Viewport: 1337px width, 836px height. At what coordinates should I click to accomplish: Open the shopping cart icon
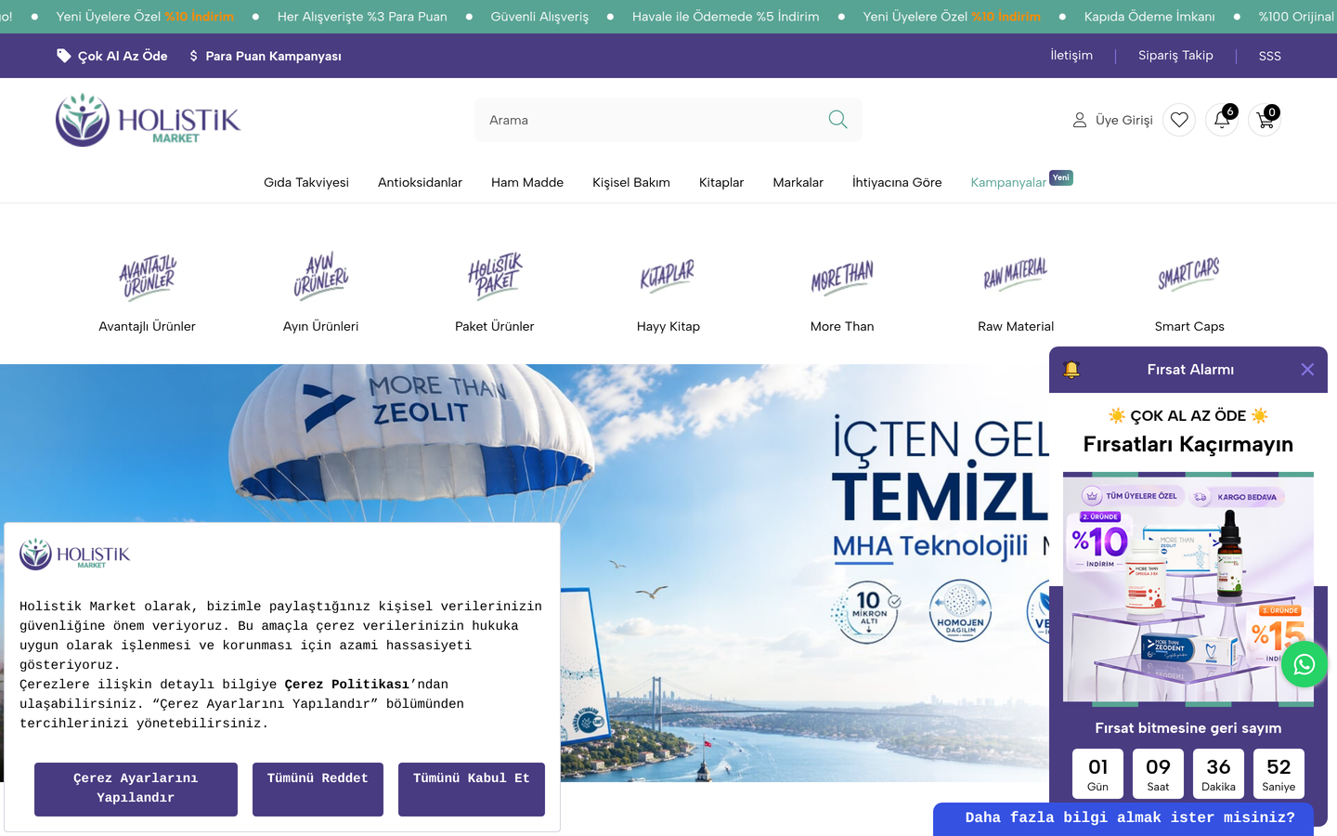[x=1265, y=120]
